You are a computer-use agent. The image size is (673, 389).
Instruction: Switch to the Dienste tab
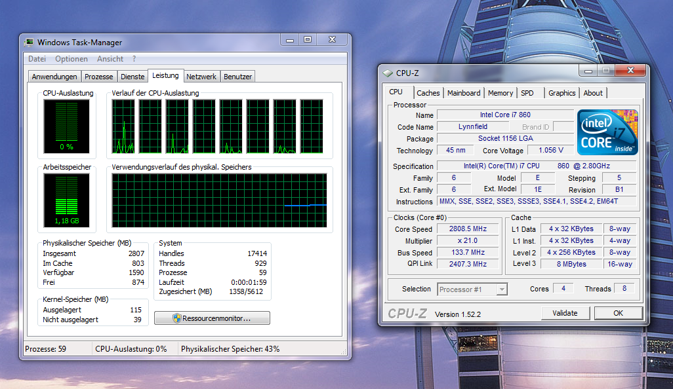pos(133,77)
